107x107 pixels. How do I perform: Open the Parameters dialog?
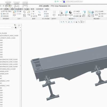tap(101, 12)
